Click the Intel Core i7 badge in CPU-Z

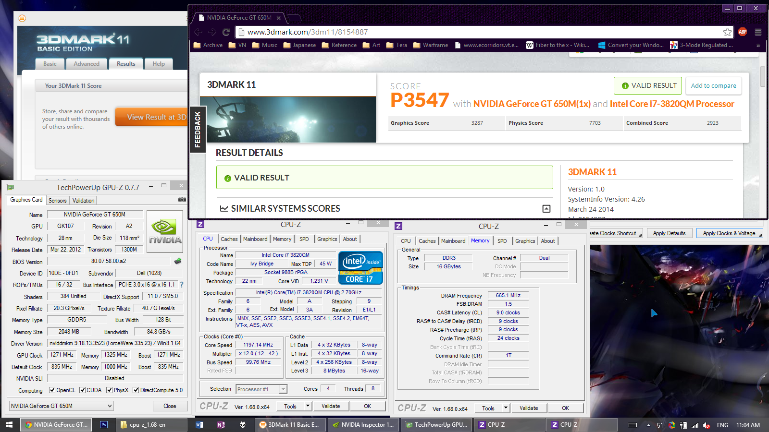click(360, 268)
